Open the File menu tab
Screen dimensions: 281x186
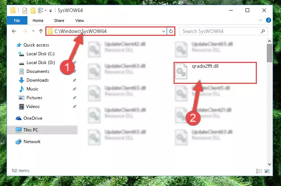pyautogui.click(x=17, y=21)
